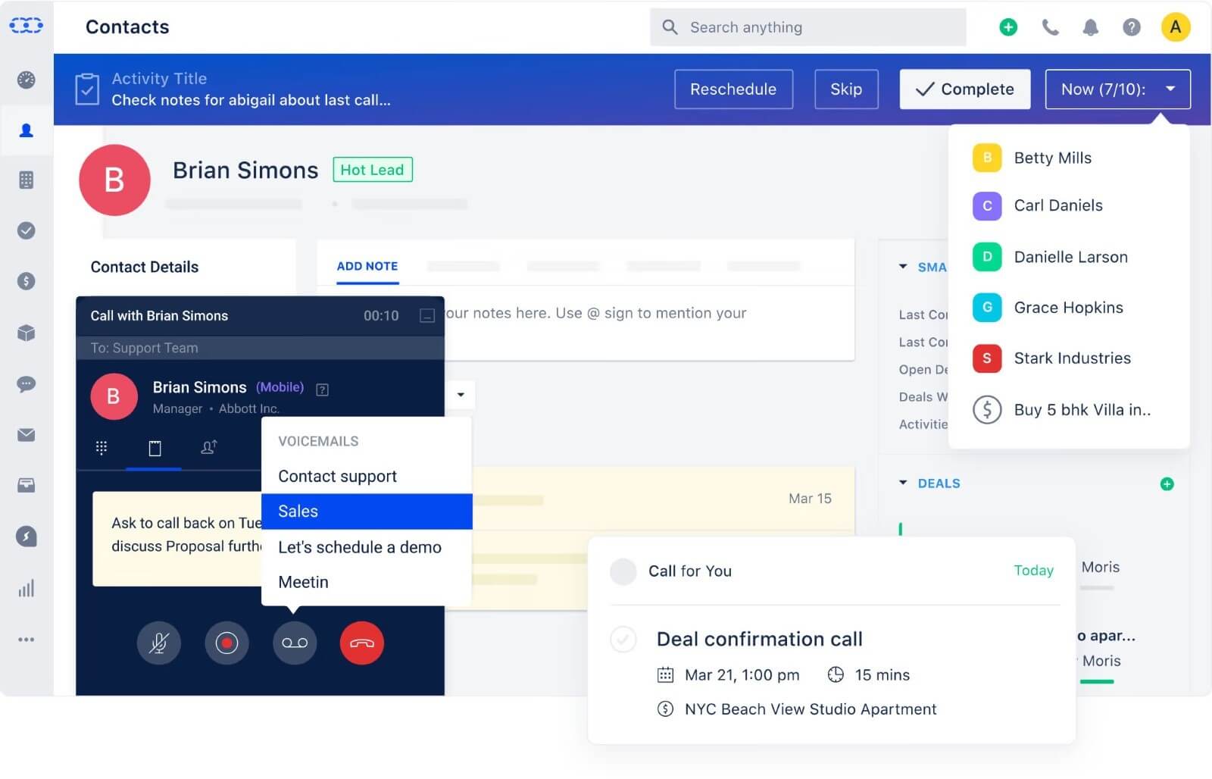Choose Let's schedule a demo voicemail

pos(367,547)
